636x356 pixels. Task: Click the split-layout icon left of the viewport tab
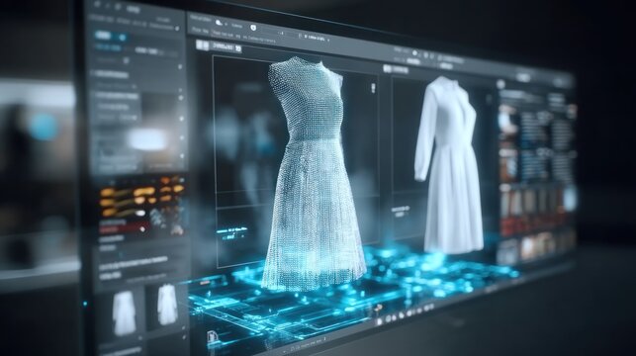tap(203, 44)
